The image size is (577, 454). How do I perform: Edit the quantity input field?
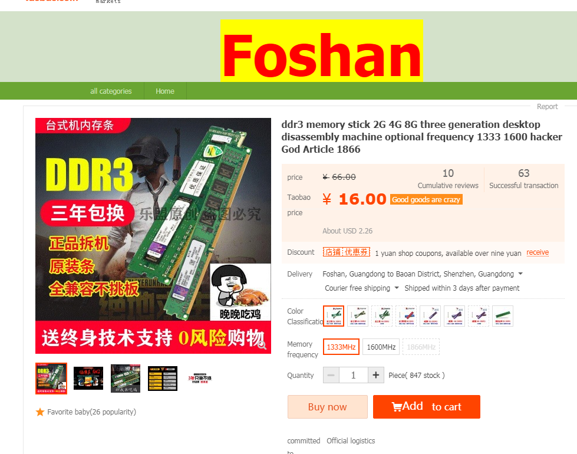(353, 375)
